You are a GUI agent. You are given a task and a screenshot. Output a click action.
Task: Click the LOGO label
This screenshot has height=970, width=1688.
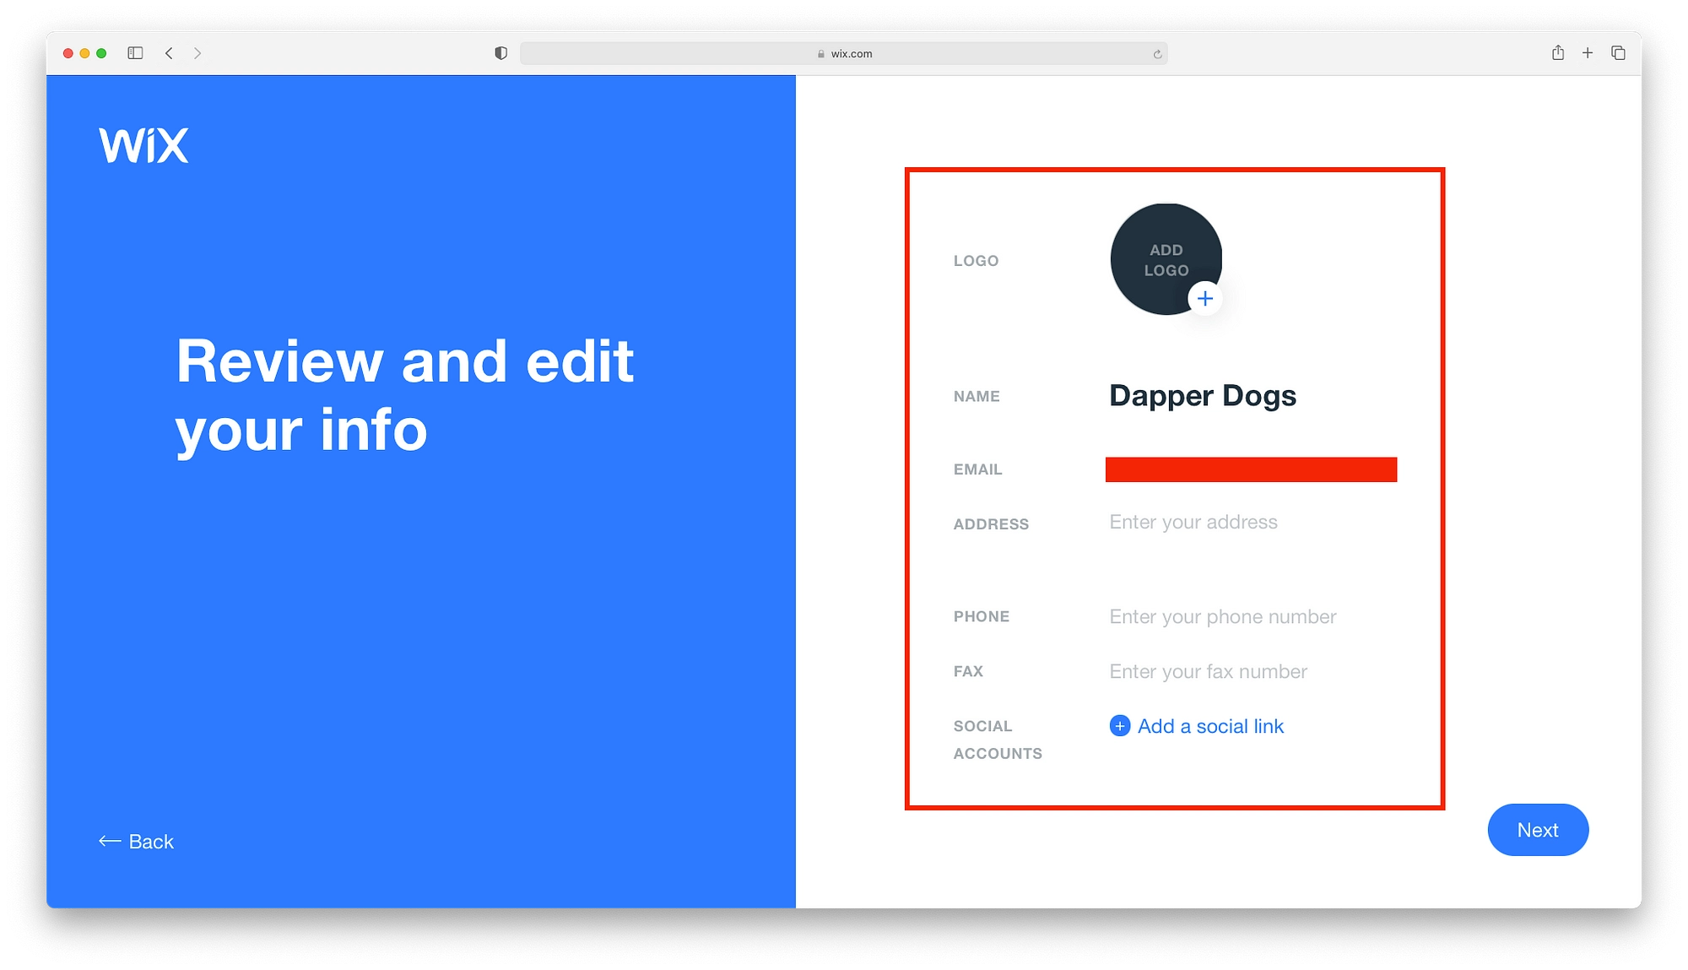976,261
